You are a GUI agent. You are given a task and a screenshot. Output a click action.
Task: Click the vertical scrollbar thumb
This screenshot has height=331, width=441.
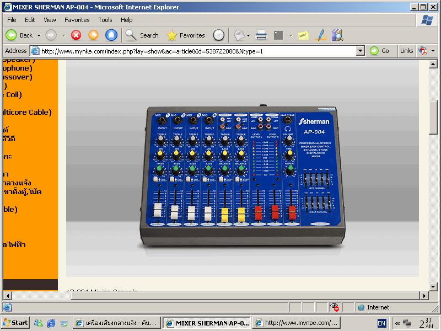click(433, 118)
